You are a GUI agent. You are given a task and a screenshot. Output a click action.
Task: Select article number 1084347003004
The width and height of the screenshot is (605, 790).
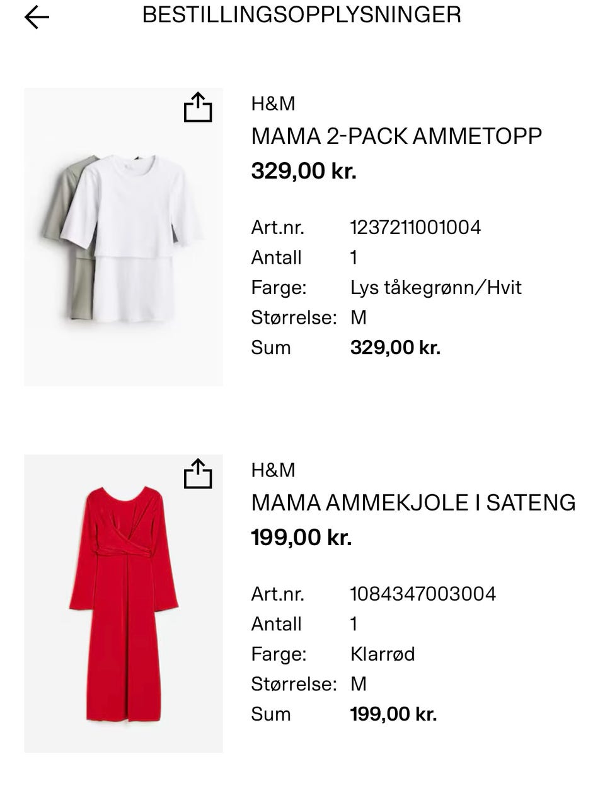coord(423,594)
